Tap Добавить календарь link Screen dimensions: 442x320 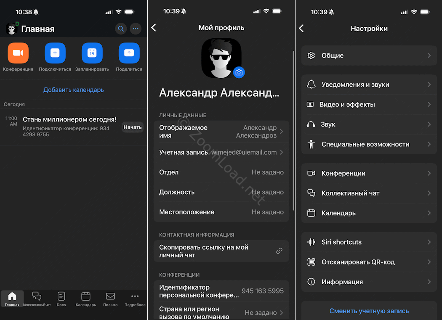pyautogui.click(x=74, y=90)
